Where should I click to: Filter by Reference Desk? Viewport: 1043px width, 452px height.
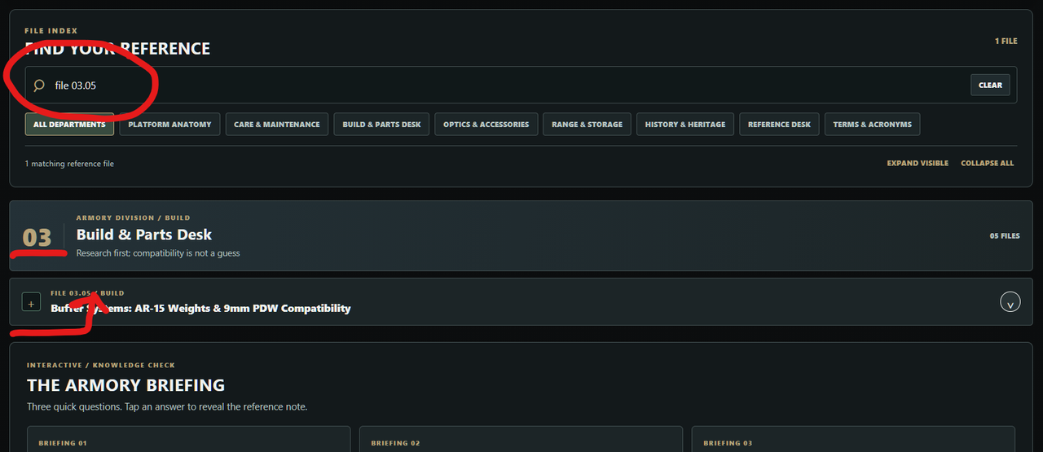[x=779, y=125]
